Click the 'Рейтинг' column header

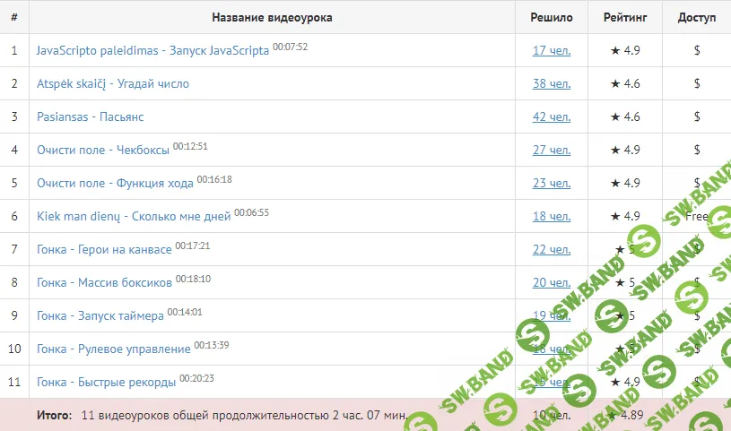pyautogui.click(x=625, y=18)
